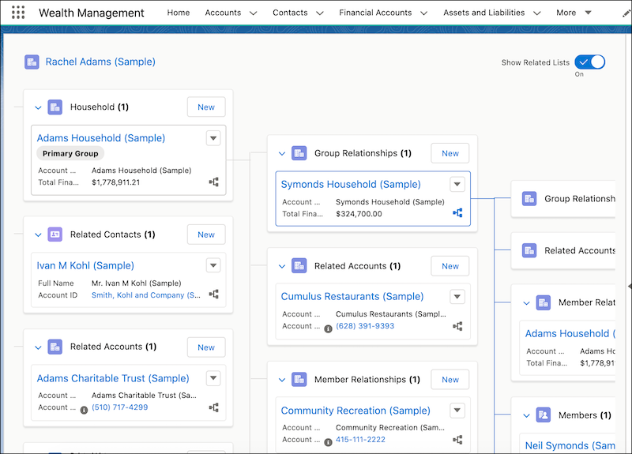Open the More navigation menu
Screen dimensions: 632x454
[574, 13]
